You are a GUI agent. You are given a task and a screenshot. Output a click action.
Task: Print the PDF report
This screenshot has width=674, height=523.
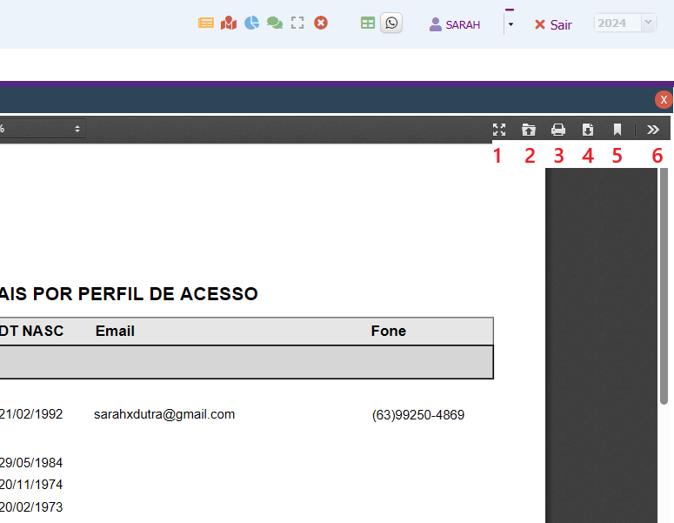(x=558, y=130)
